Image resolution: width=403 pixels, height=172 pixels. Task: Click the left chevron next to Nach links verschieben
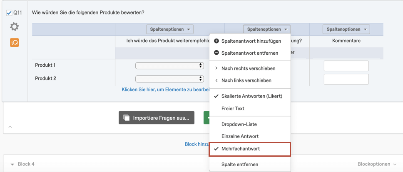[x=216, y=80]
